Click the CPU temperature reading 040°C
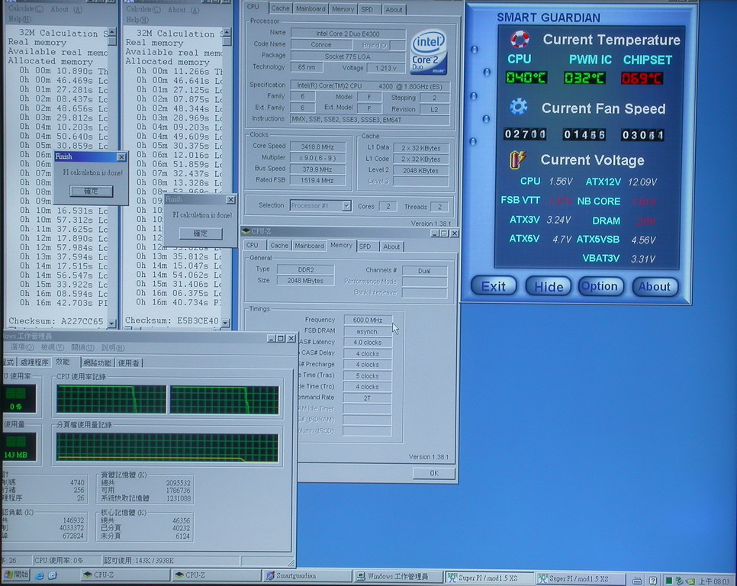 click(x=526, y=78)
